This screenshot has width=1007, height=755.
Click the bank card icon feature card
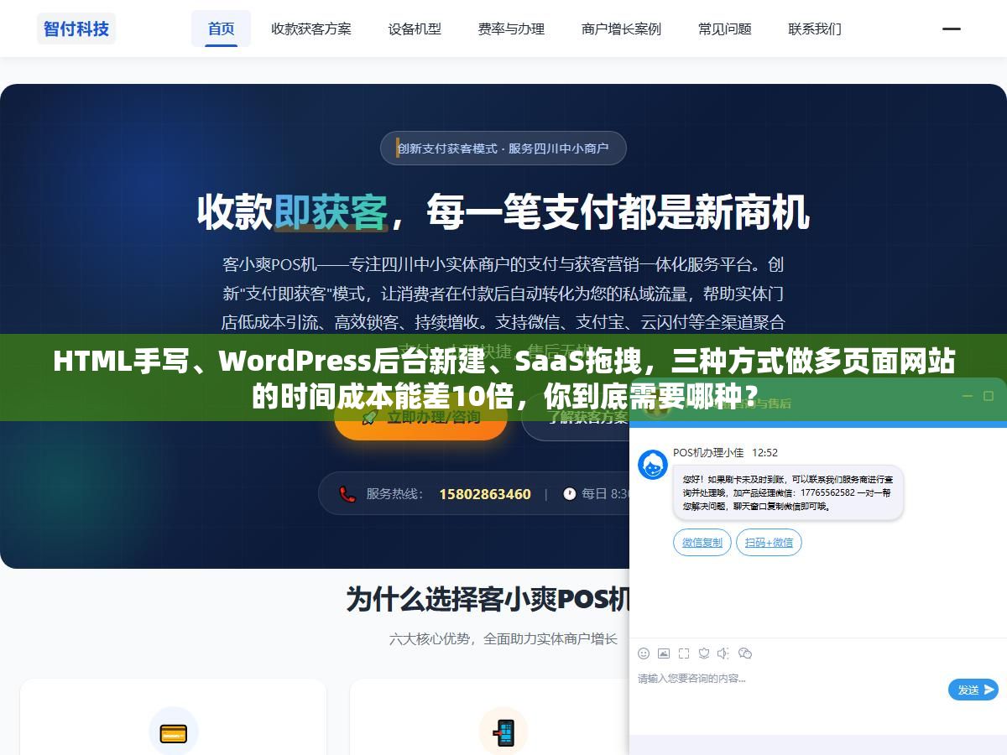[174, 732]
